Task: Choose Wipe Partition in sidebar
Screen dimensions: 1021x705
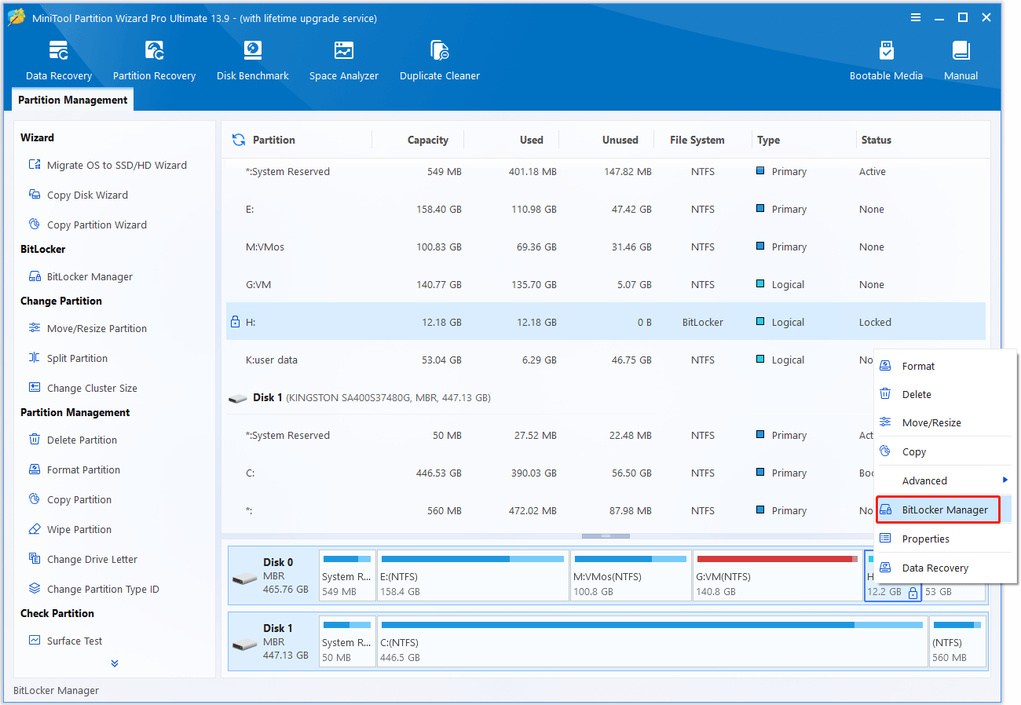Action: [69, 529]
